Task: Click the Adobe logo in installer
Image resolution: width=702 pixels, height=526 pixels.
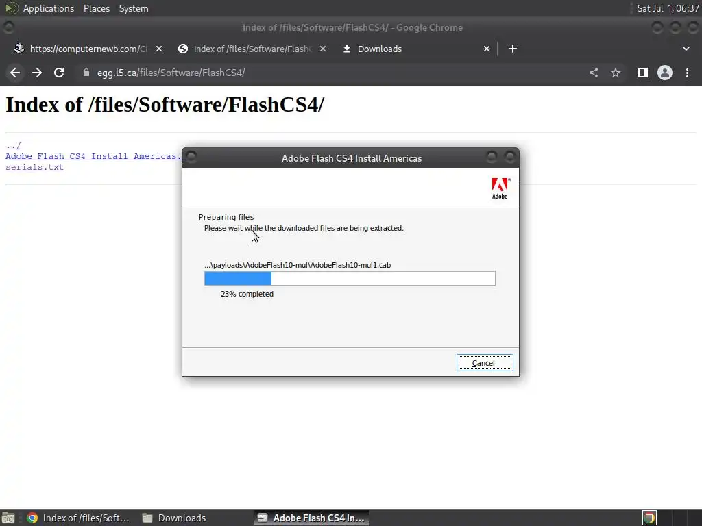Action: point(500,188)
